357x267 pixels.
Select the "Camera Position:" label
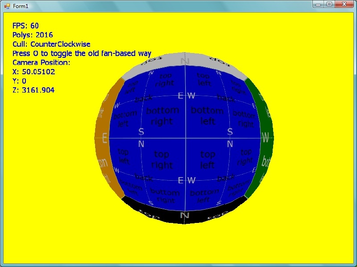[41, 62]
